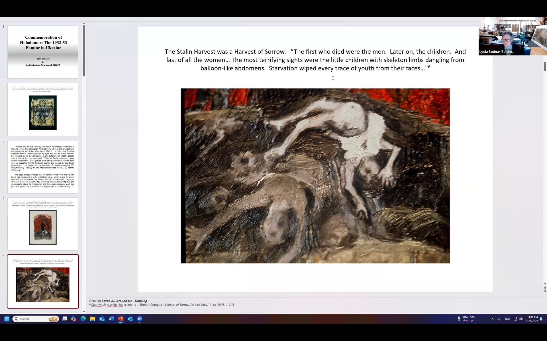Select slide 1 Commemoration of Holodomor thumbnail

point(43,52)
